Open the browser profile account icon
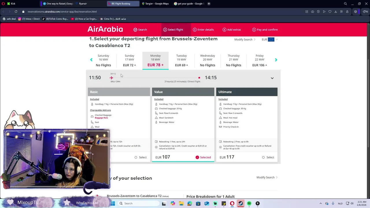 pyautogui.click(x=347, y=12)
